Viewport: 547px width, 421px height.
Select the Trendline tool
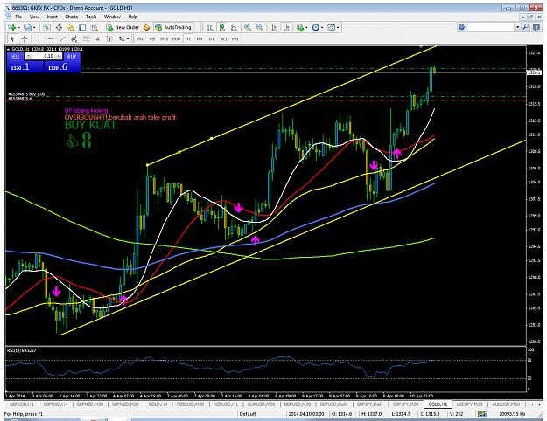tap(62, 39)
